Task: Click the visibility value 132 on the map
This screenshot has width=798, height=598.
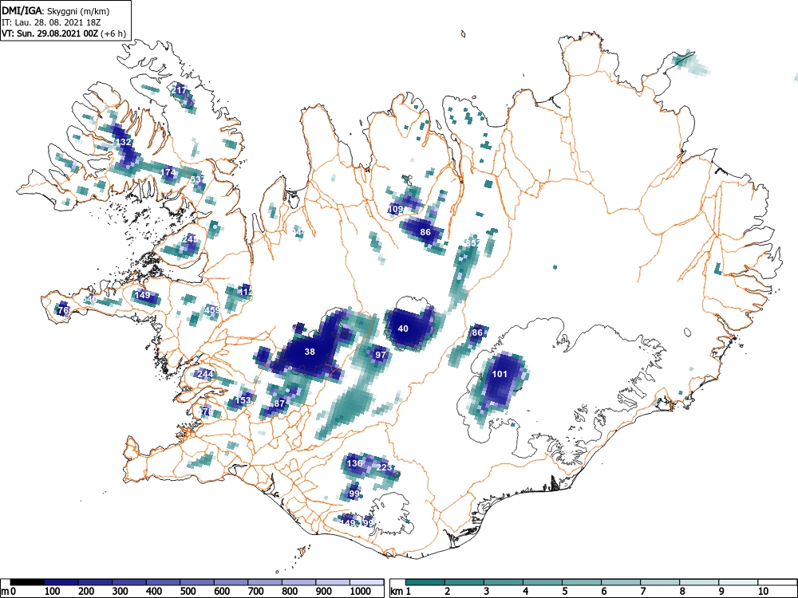Action: (x=124, y=142)
